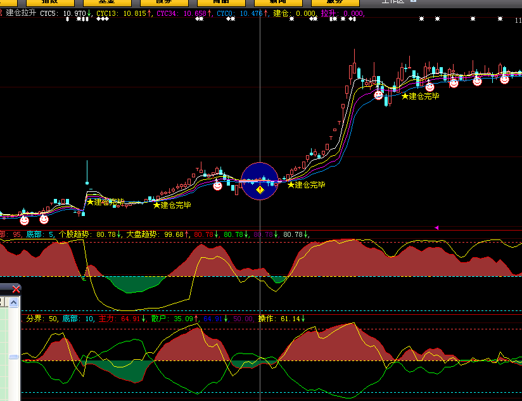Click the CYC0: 10.476 value
The image size is (522, 401).
pyautogui.click(x=243, y=13)
